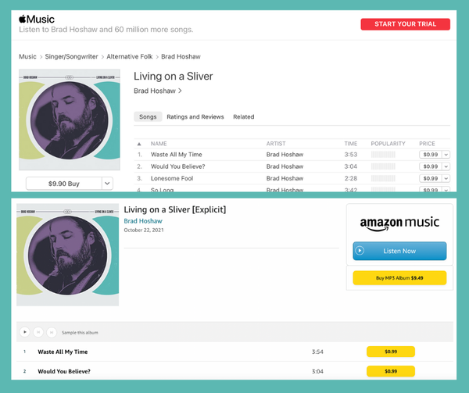The width and height of the screenshot is (469, 393).
Task: Click the $9.90 Buy album button
Action: coord(64,184)
